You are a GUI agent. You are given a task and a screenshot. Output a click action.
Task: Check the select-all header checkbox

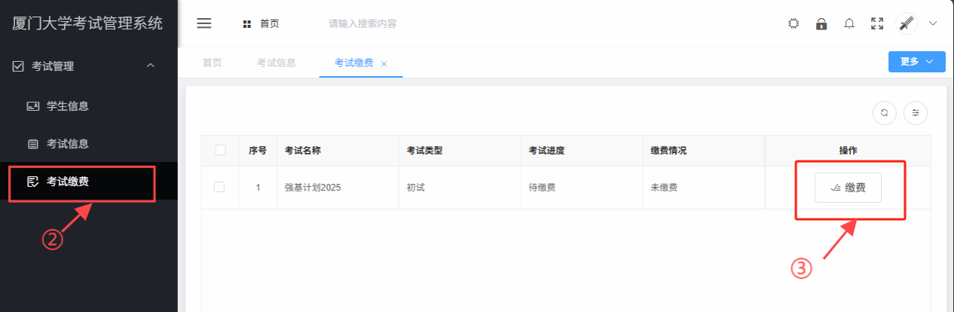pyautogui.click(x=221, y=150)
